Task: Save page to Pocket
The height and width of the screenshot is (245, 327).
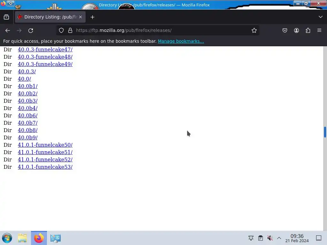Action: tap(285, 30)
